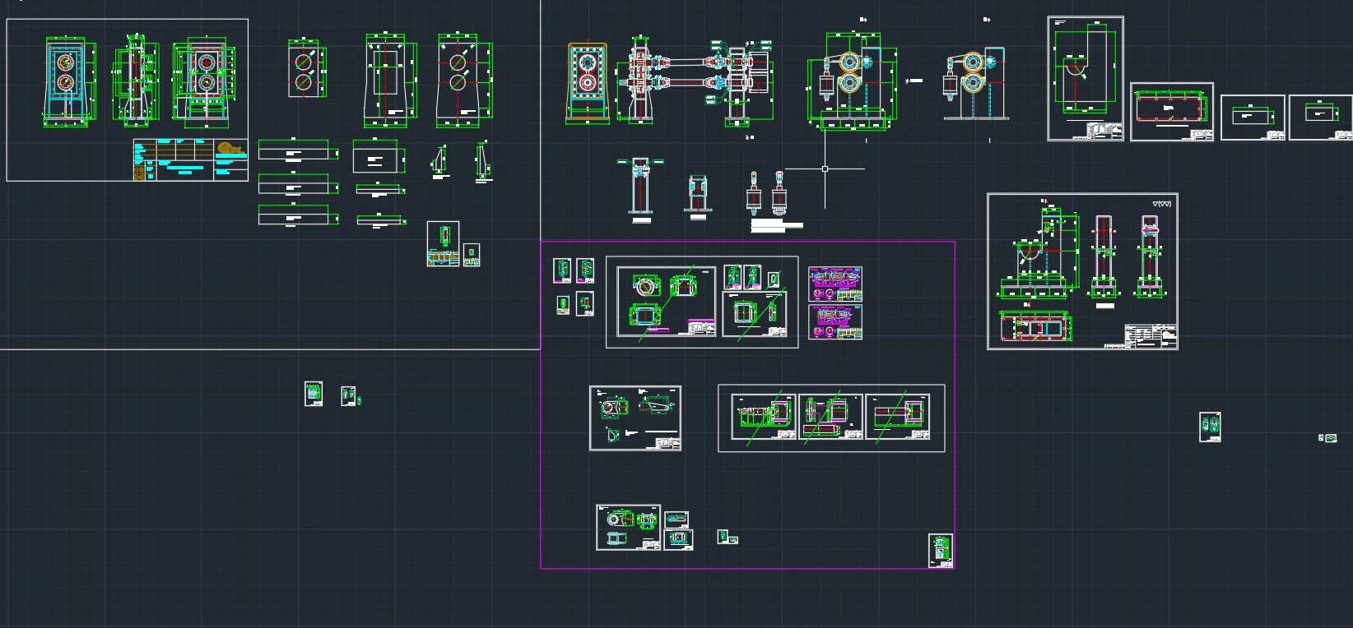Viewport: 1353px width, 628px height.
Task: Click the small sheet in magenta frame's bottom-right corner
Action: pyautogui.click(x=941, y=550)
